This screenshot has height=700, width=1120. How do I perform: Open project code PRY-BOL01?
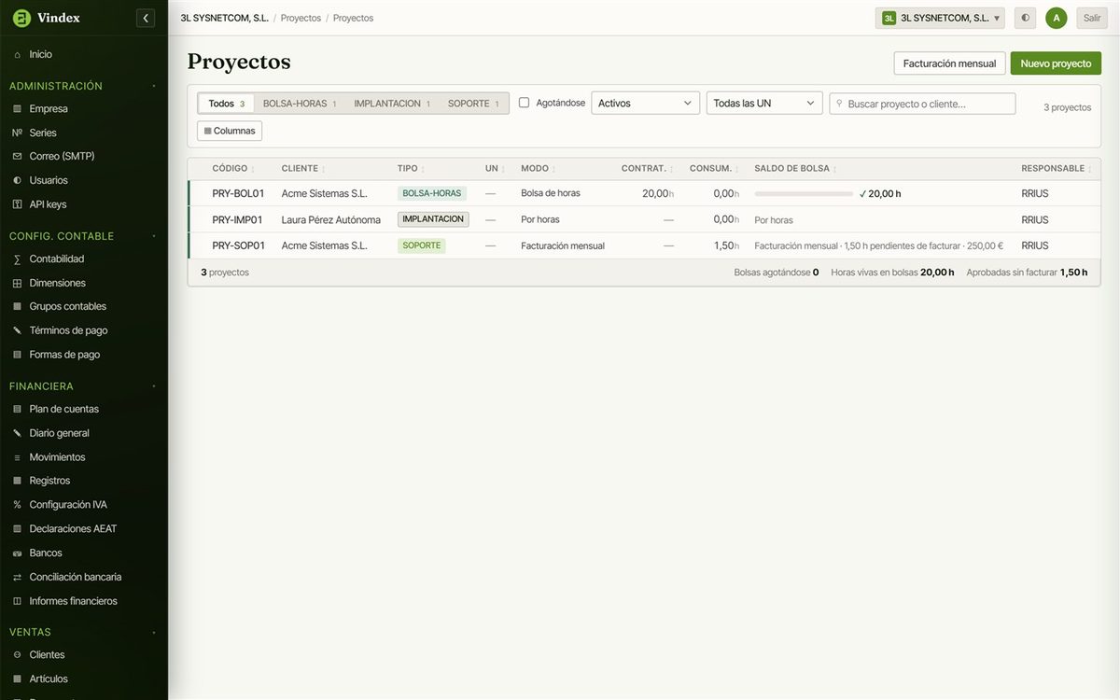point(238,193)
